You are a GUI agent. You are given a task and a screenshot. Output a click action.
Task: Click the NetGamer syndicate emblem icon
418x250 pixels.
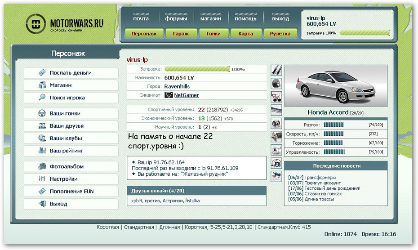169,95
